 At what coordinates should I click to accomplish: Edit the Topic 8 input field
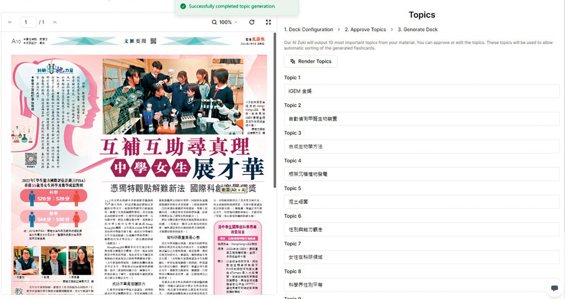pos(422,285)
